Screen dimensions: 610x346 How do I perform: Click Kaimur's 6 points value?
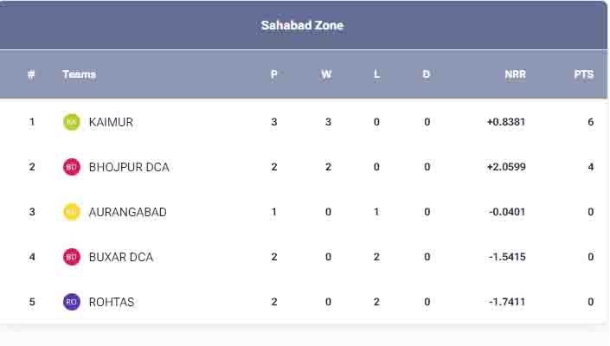click(591, 122)
